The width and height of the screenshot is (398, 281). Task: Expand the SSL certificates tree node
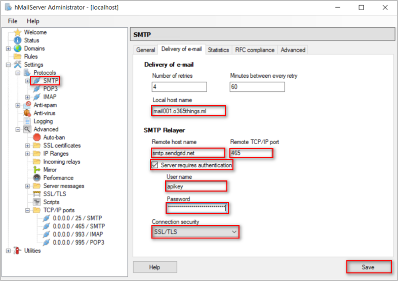click(27, 146)
